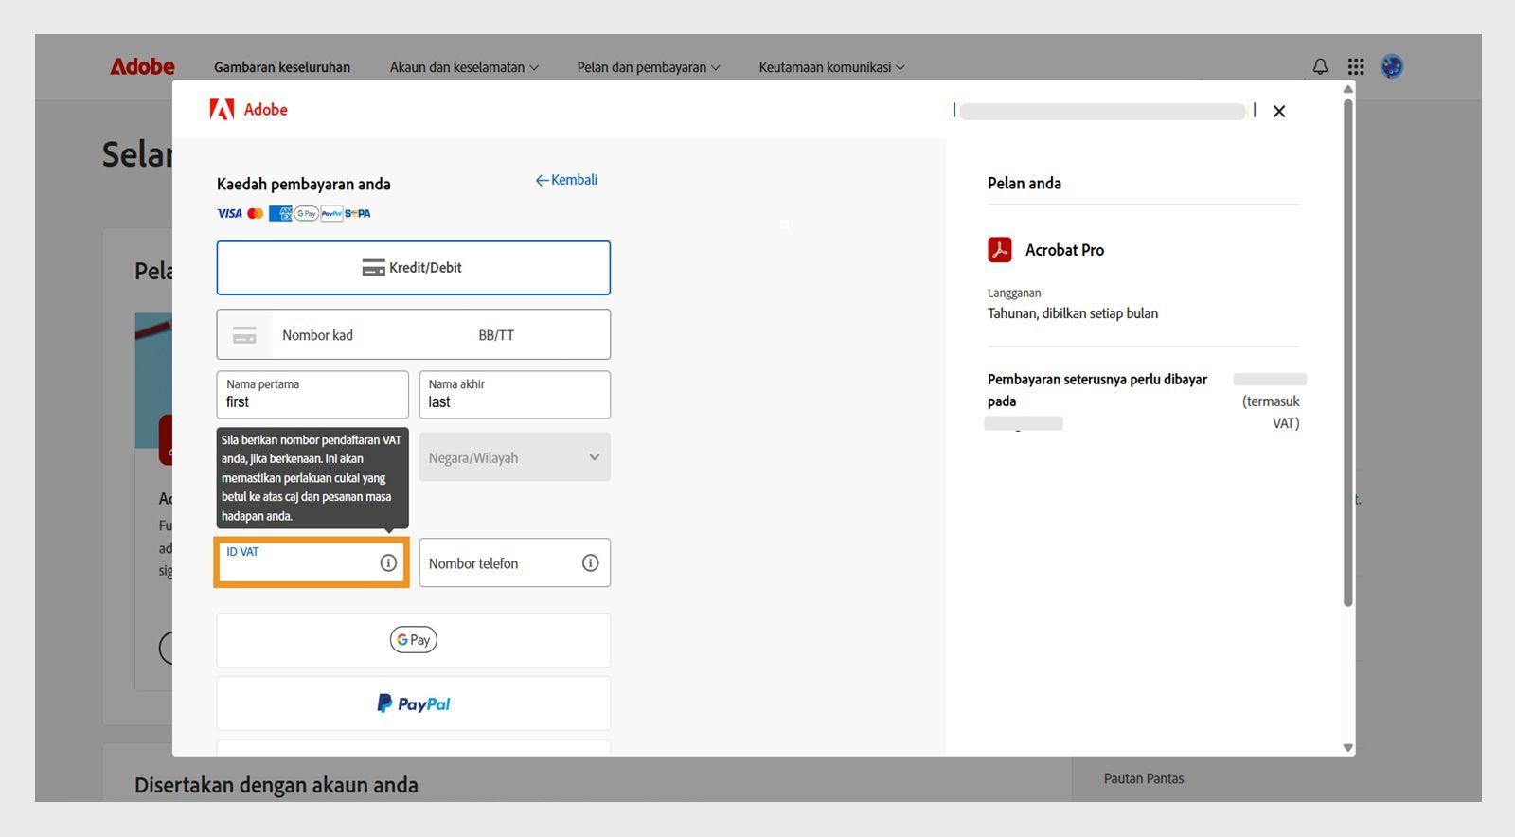Go back using the Kembali link

click(x=566, y=180)
